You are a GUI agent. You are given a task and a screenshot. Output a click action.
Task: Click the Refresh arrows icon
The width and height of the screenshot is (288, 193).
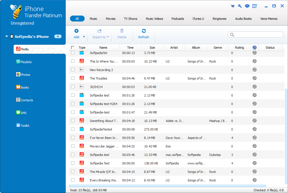click(144, 31)
